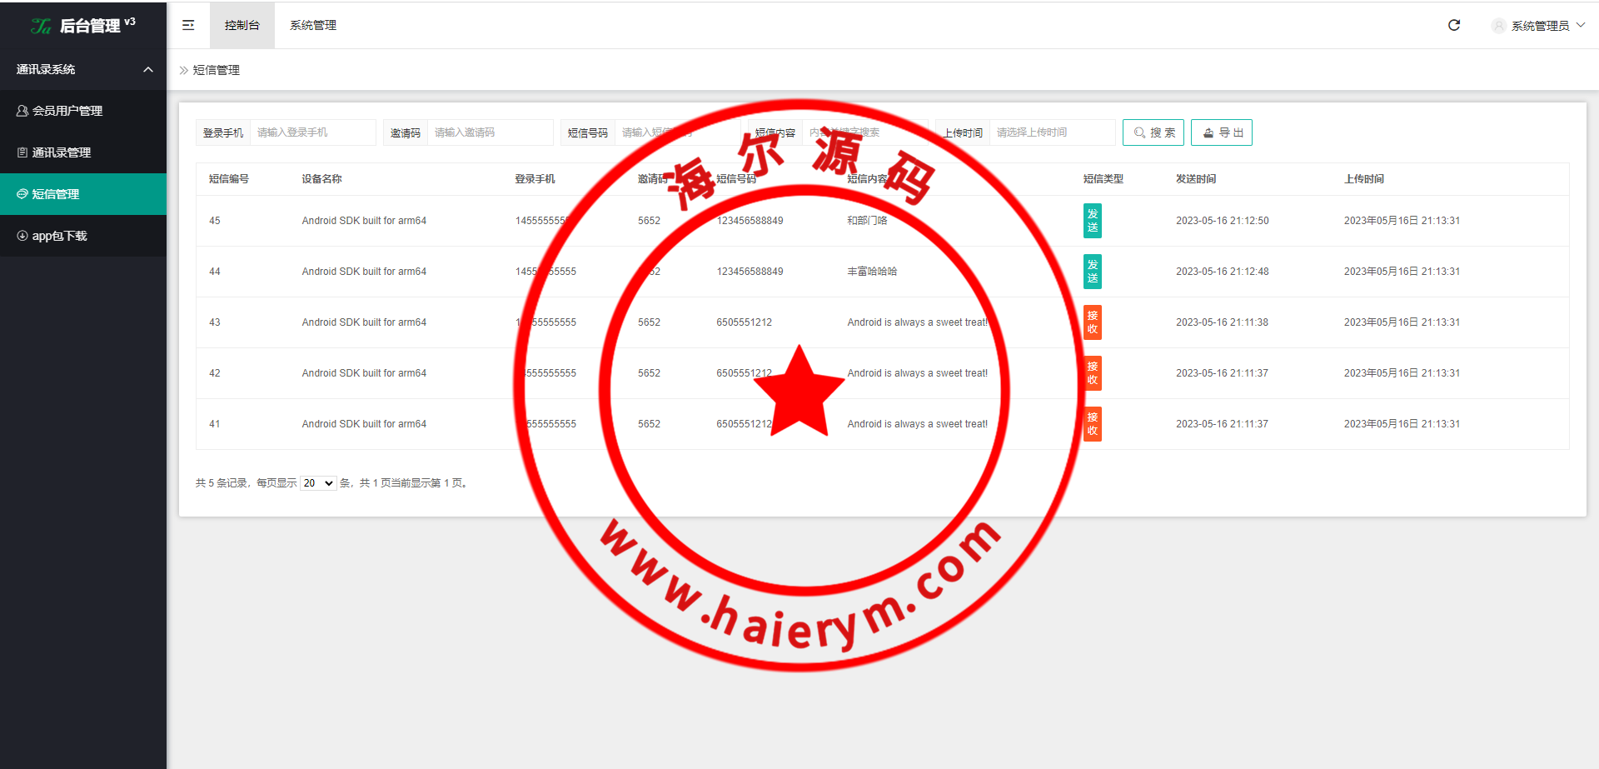Click the green 发送 tag in row 45
This screenshot has width=1599, height=769.
click(x=1092, y=221)
